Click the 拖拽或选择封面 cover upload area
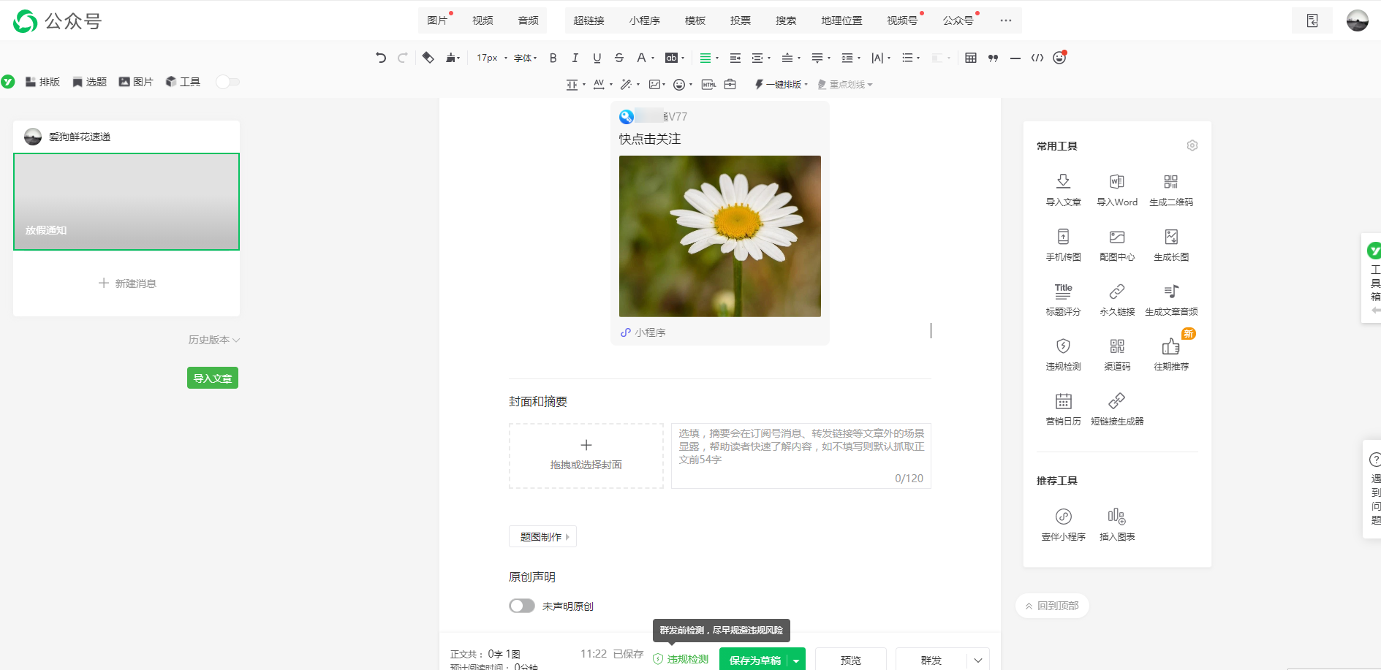This screenshot has height=670, width=1381. [586, 455]
